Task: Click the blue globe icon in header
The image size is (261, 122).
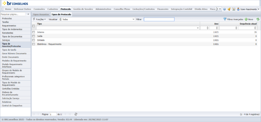Action: [224, 9]
